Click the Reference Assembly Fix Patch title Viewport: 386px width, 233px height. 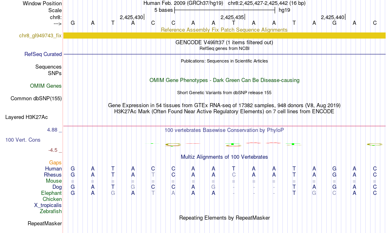tap(224, 30)
